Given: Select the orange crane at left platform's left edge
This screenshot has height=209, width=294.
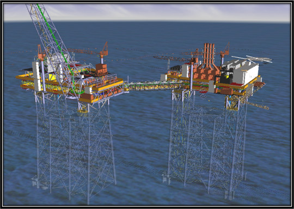Looking at the screenshot, I should click(41, 53).
